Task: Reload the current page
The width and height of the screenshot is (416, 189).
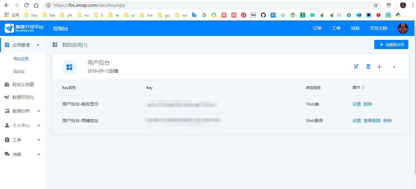Action: pos(26,5)
